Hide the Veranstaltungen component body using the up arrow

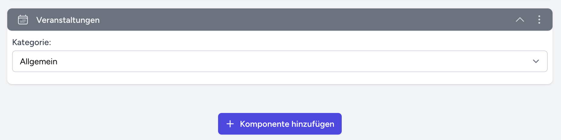point(520,20)
